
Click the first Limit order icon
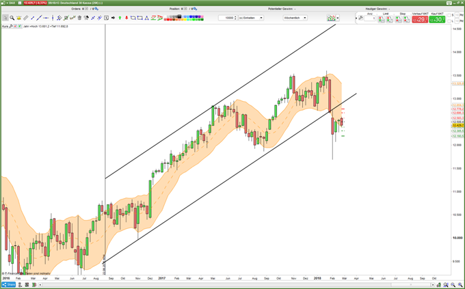(x=381, y=19)
